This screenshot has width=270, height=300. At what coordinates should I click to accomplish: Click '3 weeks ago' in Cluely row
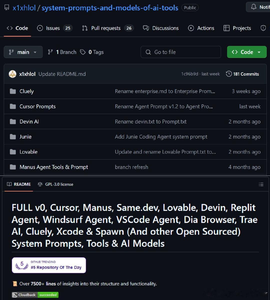coord(246,91)
